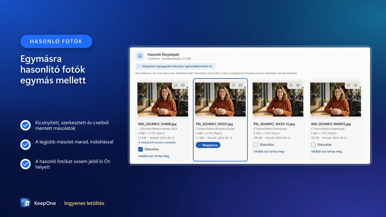Click the Megtartva: legnagyobb felbontás info chip

click(175, 67)
